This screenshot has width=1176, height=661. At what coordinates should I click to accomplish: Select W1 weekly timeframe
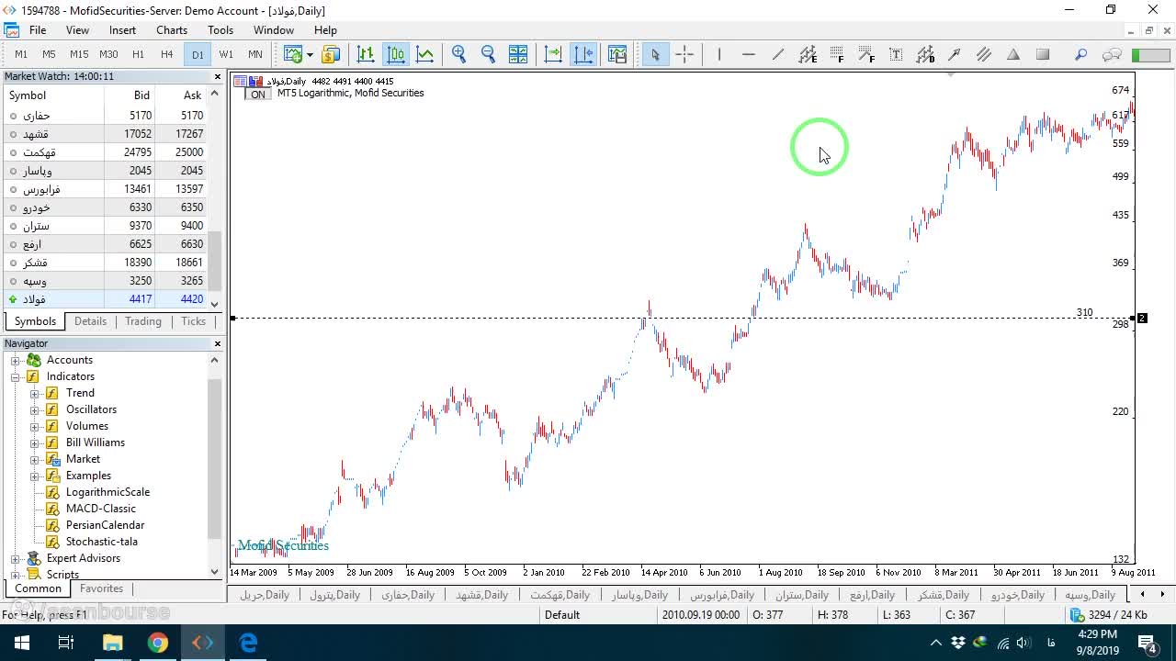point(226,54)
